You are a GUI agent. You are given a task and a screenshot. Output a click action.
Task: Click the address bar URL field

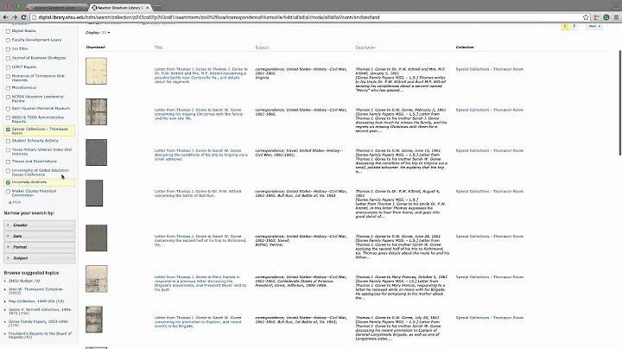(x=306, y=17)
